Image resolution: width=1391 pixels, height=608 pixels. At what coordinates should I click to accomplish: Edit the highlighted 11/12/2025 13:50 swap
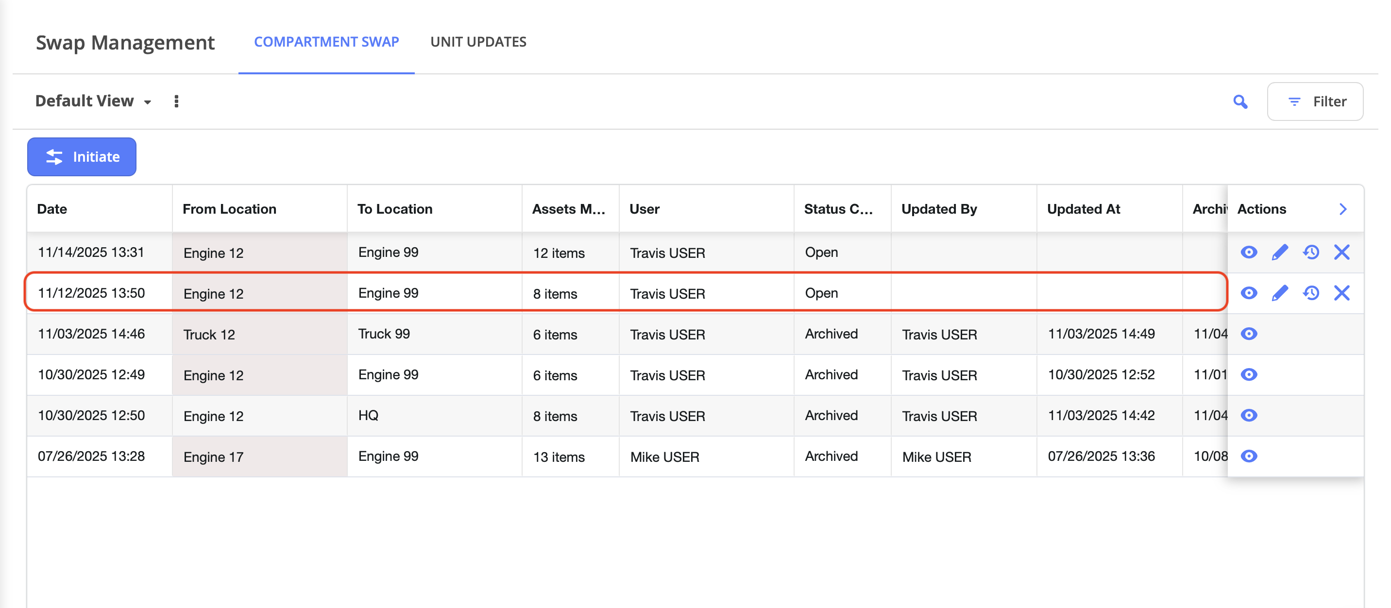point(1279,293)
